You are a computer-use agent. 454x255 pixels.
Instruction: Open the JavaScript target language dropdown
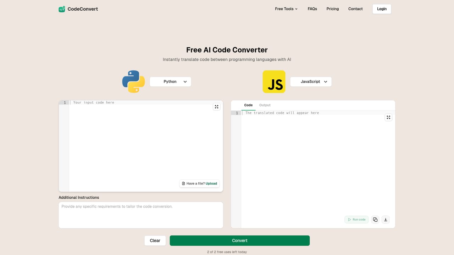(x=311, y=81)
